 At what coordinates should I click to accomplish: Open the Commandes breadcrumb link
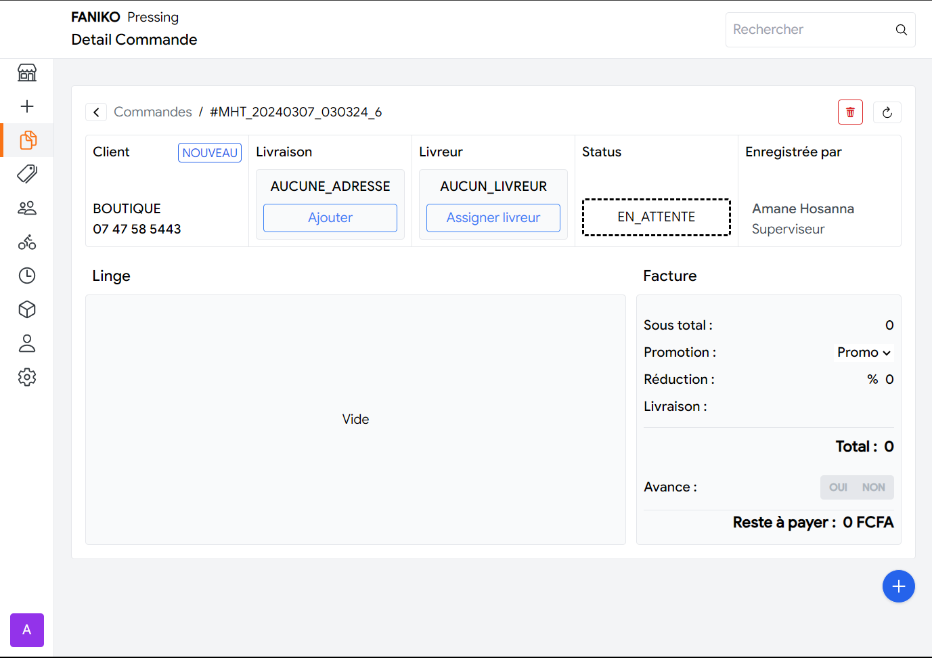pos(153,112)
